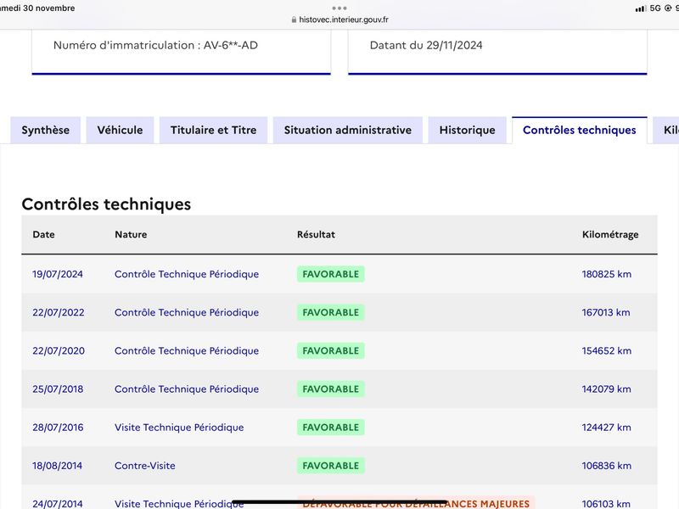Click the FAVORABLE badge for 28/07/2016
The width and height of the screenshot is (679, 509).
click(x=331, y=428)
